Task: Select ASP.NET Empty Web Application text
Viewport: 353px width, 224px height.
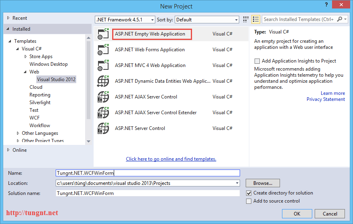Action: (150, 34)
